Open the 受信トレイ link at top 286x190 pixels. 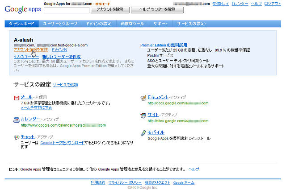coord(220,4)
